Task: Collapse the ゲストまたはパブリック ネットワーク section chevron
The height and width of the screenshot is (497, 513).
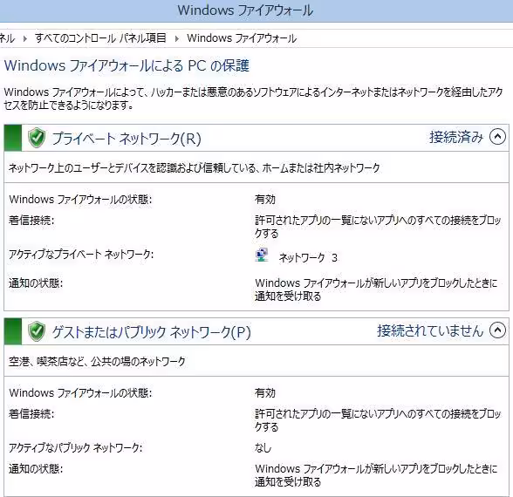Action: tap(497, 330)
